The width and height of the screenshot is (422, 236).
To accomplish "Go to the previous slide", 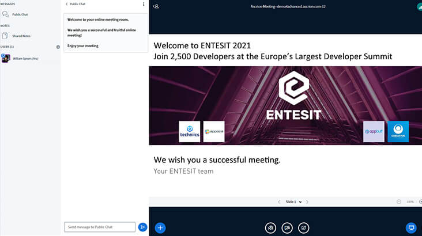I will tap(280, 202).
